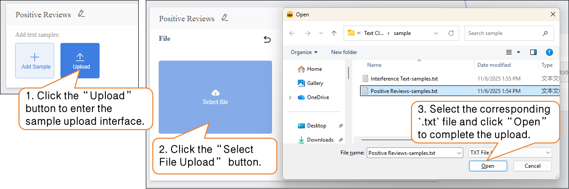
Task: Expand the view options dropdown arrow
Action: 518,52
